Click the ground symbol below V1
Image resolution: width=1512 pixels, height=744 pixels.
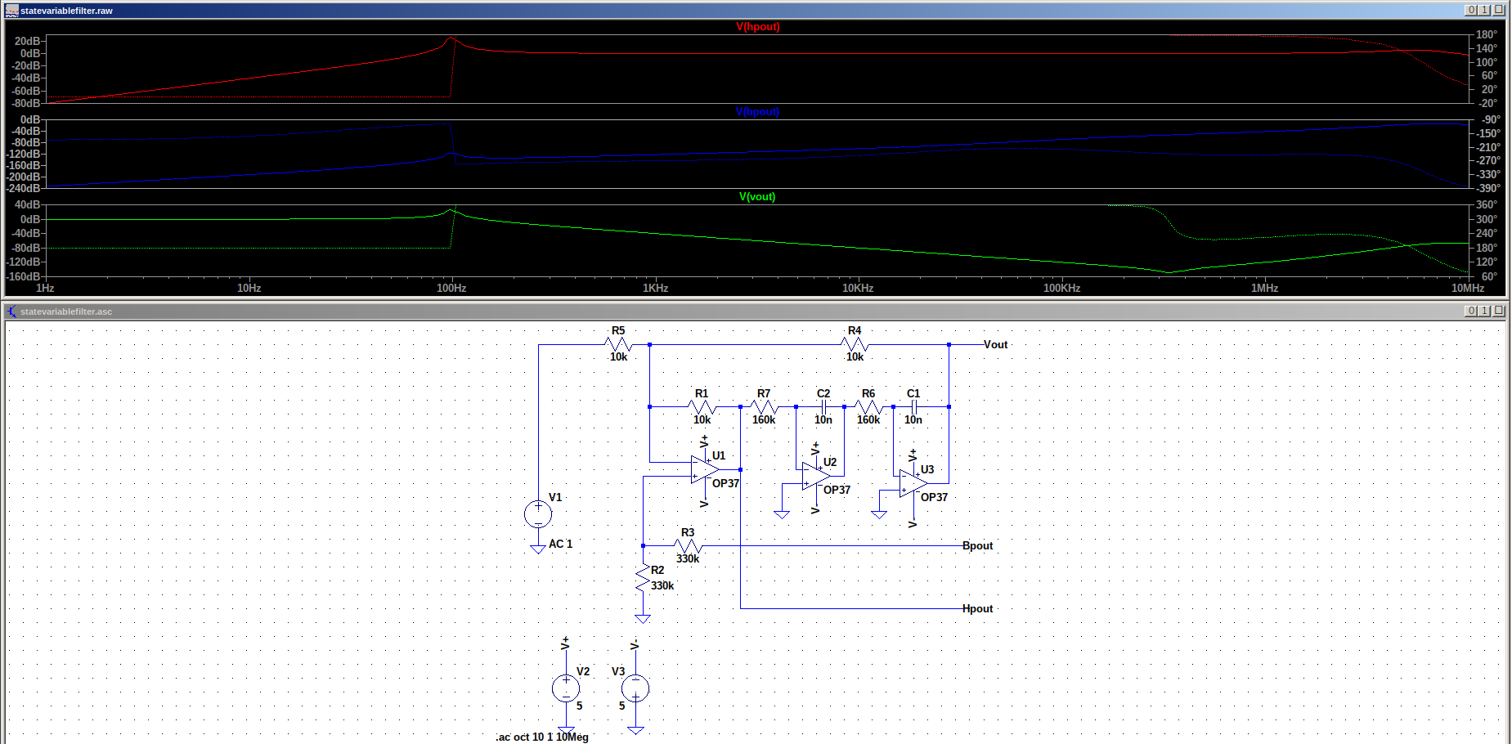pos(538,549)
